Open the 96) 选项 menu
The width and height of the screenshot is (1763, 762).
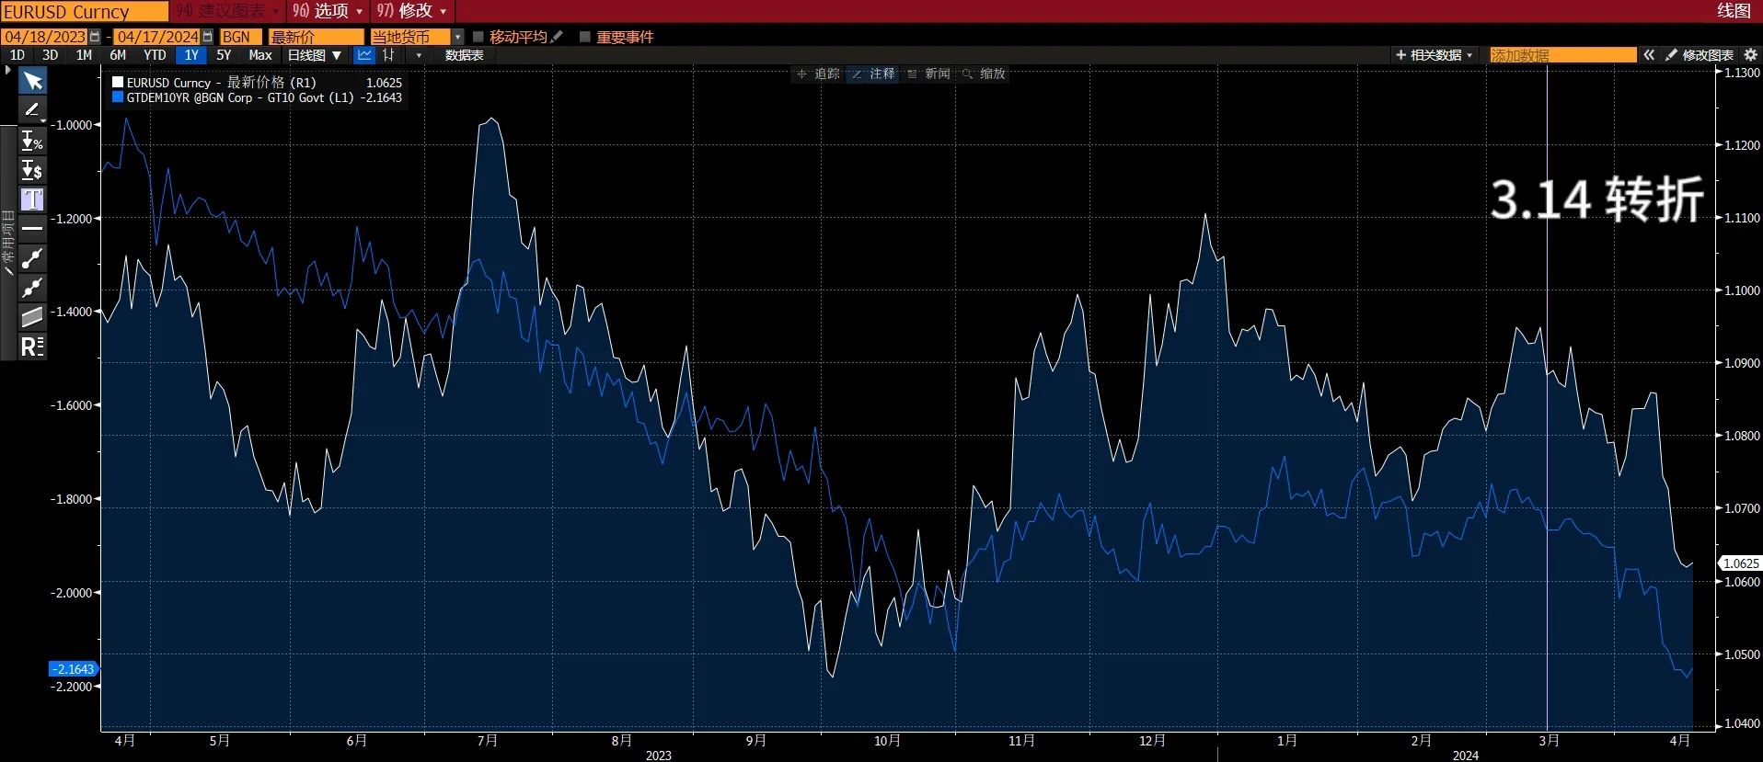(328, 11)
